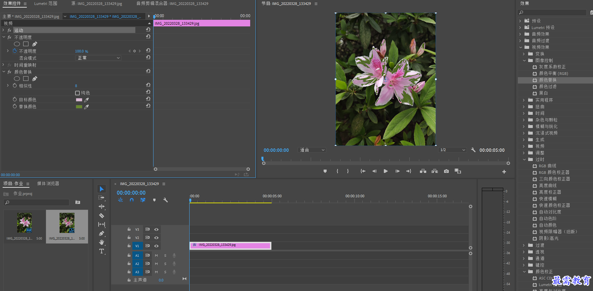Viewport: 593px width, 291px height.
Task: Collapse the Video Effects folder
Action: pyautogui.click(x=520, y=47)
